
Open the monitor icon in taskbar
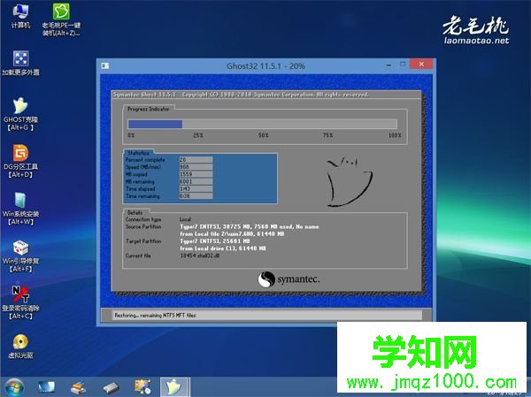[x=46, y=387]
